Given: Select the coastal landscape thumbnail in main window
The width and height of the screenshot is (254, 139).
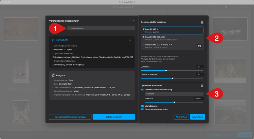Looking at the screenshot, I should click(x=230, y=112).
